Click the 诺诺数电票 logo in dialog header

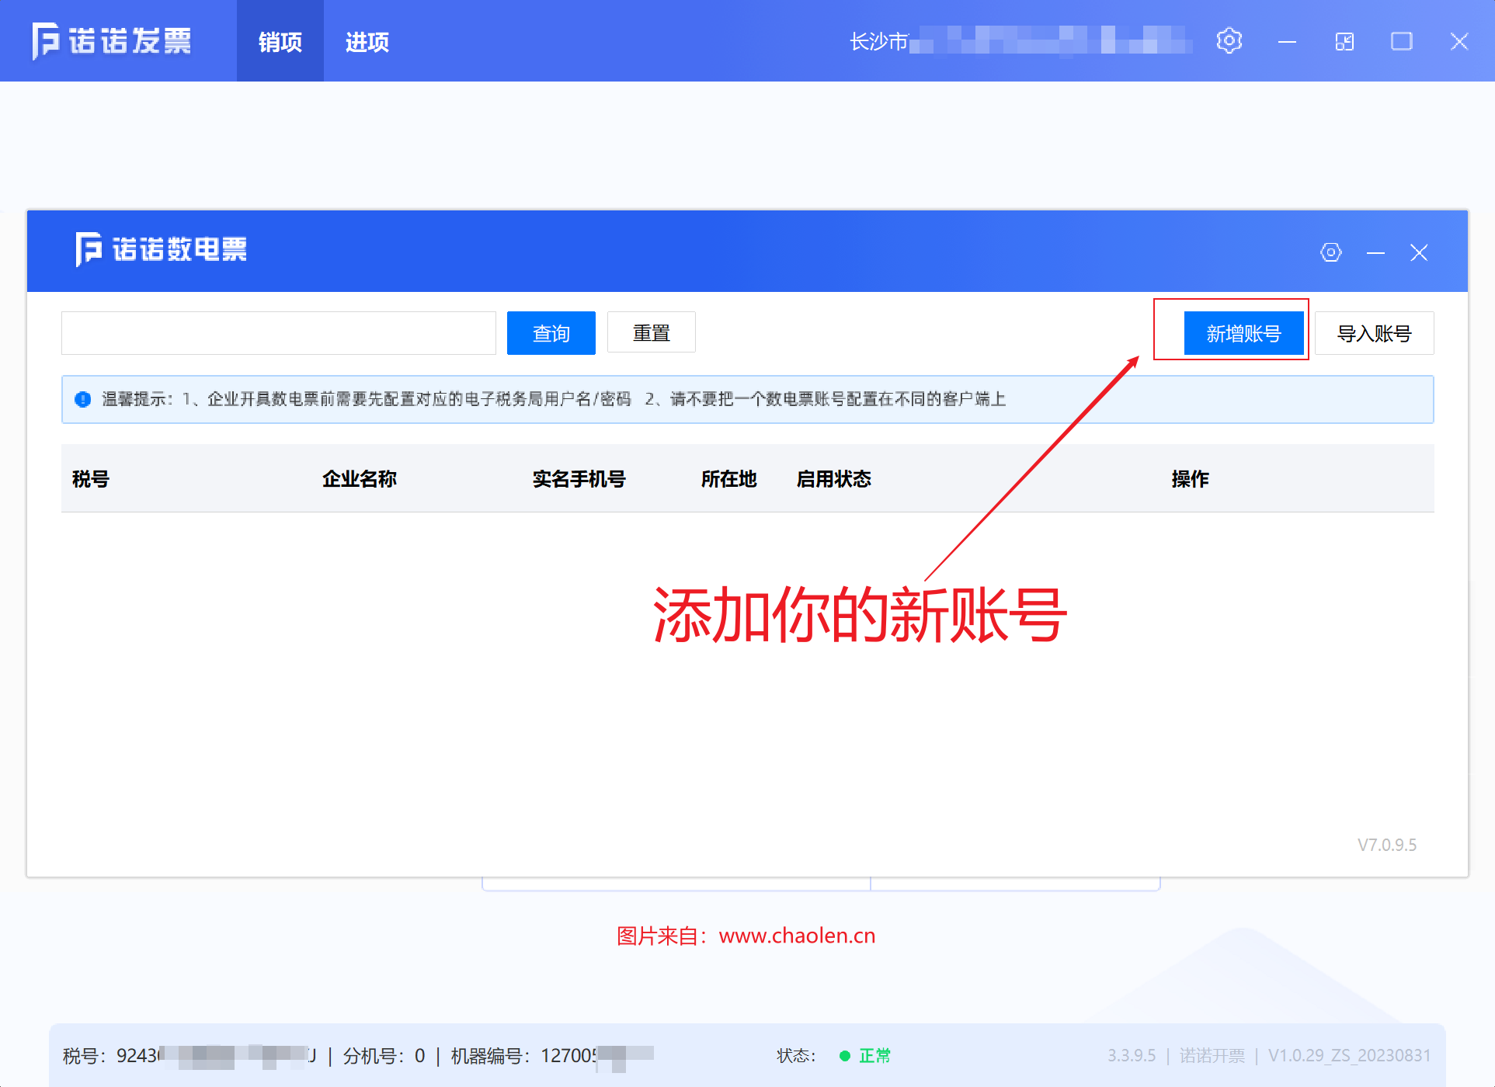coord(161,250)
